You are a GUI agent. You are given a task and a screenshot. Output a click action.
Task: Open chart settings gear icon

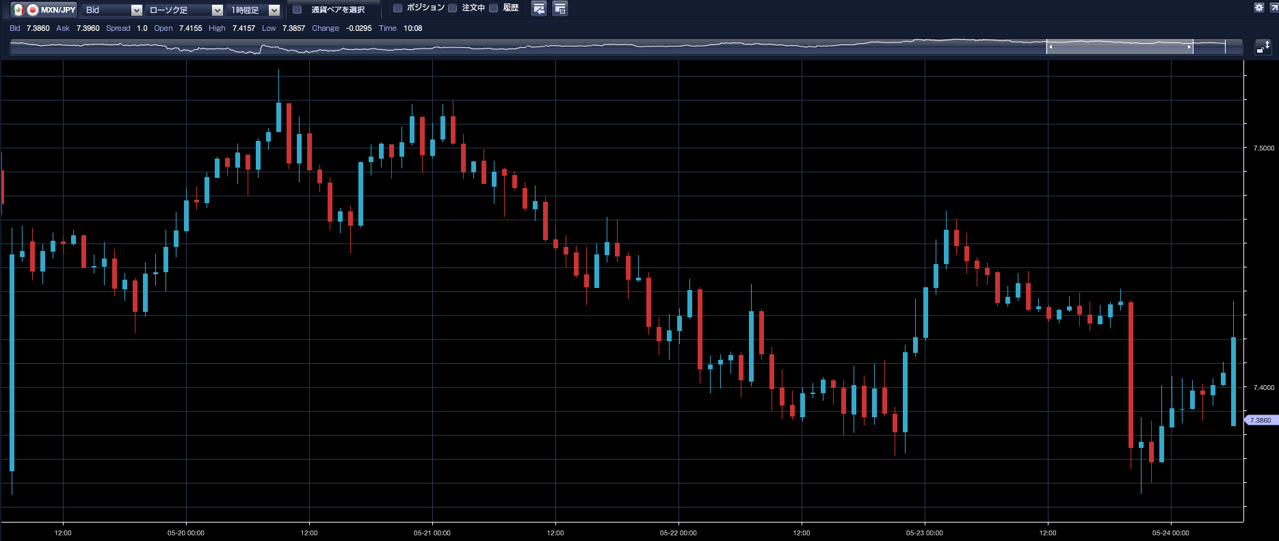1258,8
